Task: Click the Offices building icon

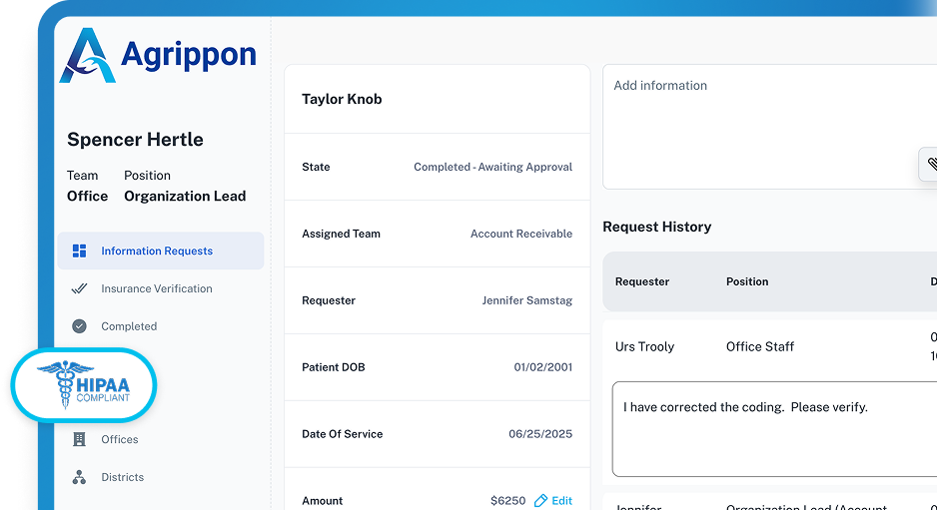Action: coord(80,439)
